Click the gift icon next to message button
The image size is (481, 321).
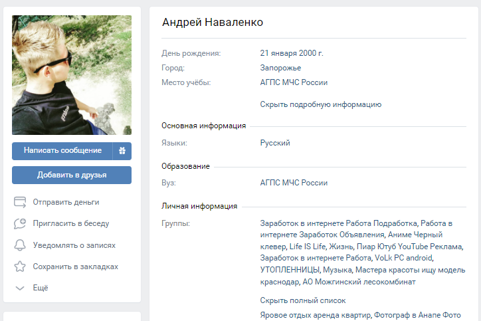(122, 151)
